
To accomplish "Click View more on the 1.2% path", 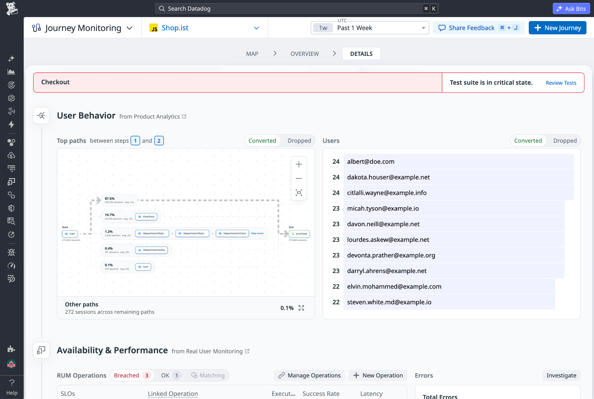I will tap(257, 233).
